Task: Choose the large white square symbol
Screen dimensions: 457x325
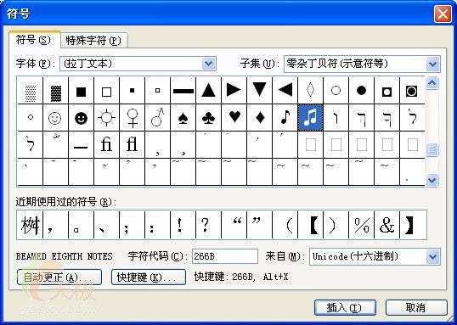Action: coord(106,91)
